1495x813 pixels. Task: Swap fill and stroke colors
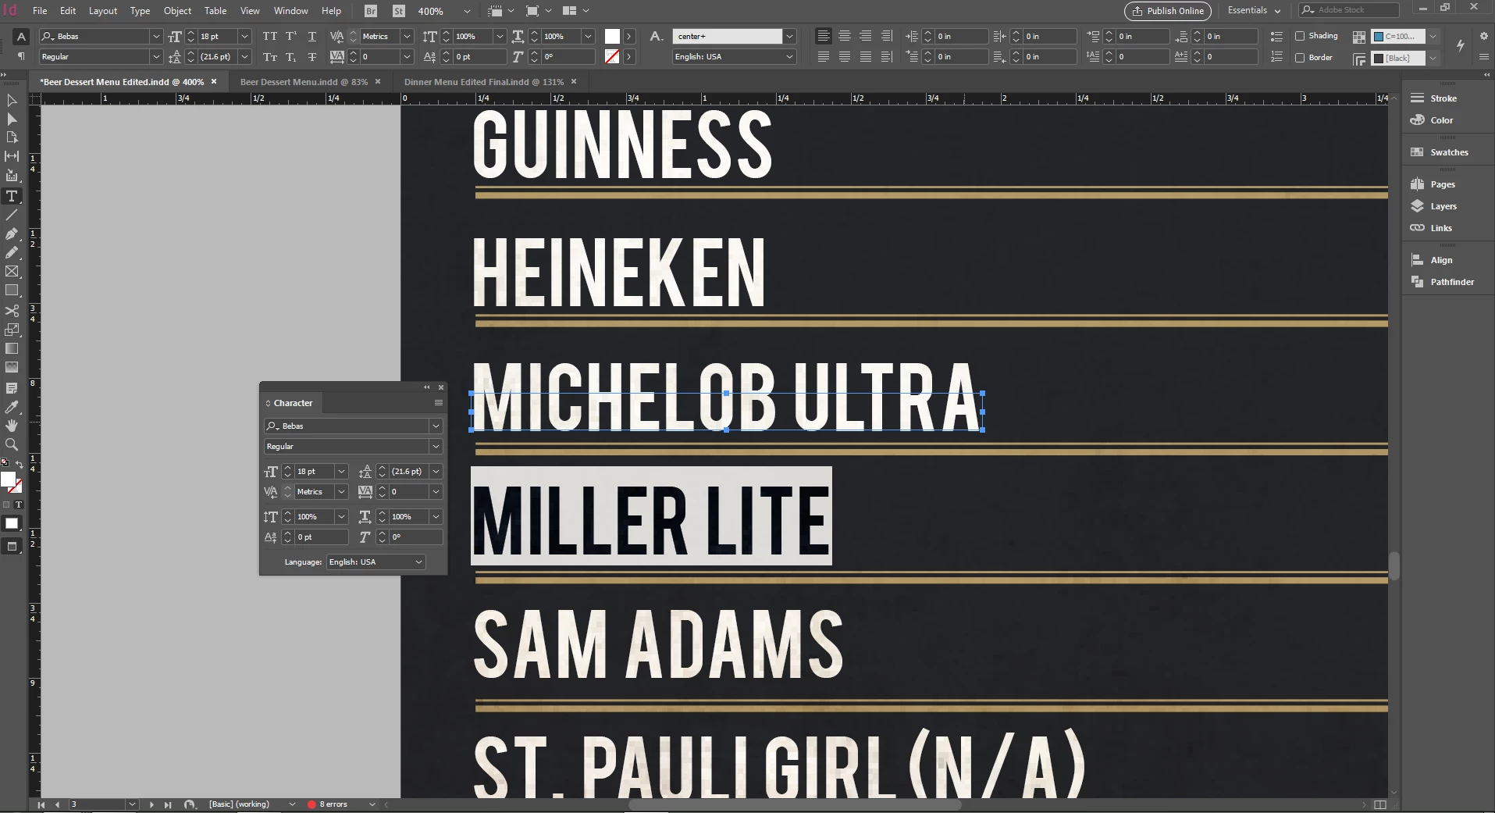[20, 465]
